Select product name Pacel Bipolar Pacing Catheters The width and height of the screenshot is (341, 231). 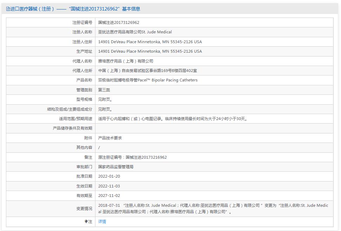(x=148, y=80)
